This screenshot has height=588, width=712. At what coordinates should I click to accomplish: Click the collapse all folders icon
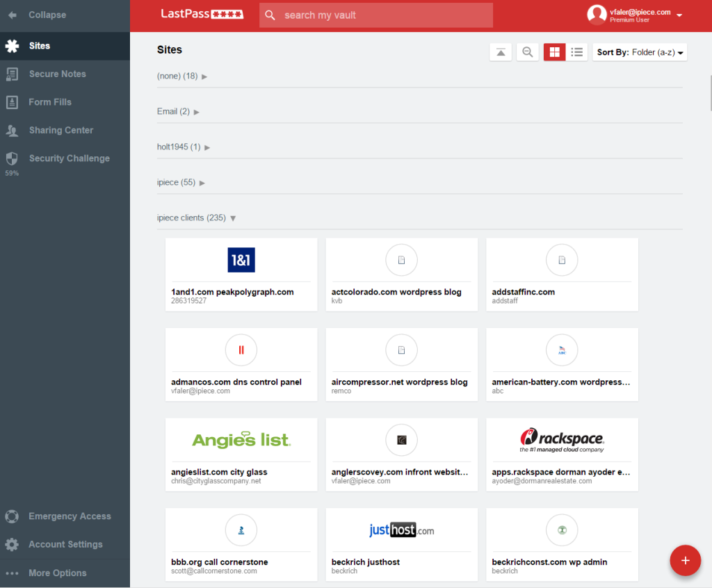pyautogui.click(x=501, y=52)
